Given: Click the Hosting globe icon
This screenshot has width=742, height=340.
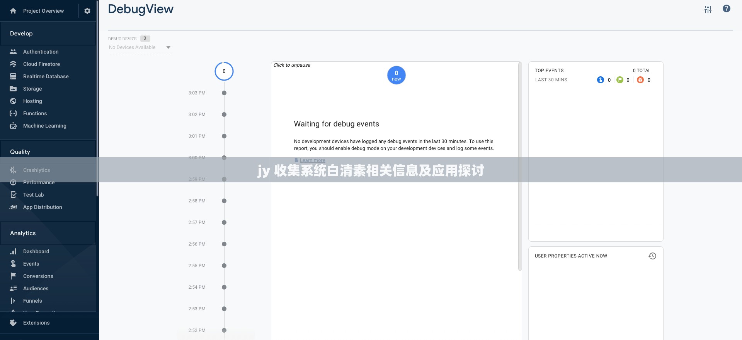Looking at the screenshot, I should (x=13, y=101).
